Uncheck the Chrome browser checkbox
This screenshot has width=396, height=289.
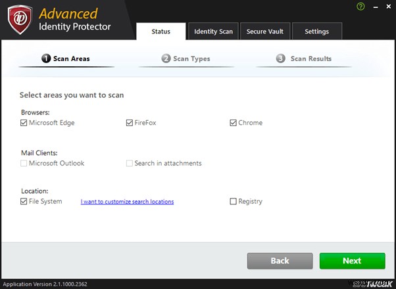(x=233, y=123)
